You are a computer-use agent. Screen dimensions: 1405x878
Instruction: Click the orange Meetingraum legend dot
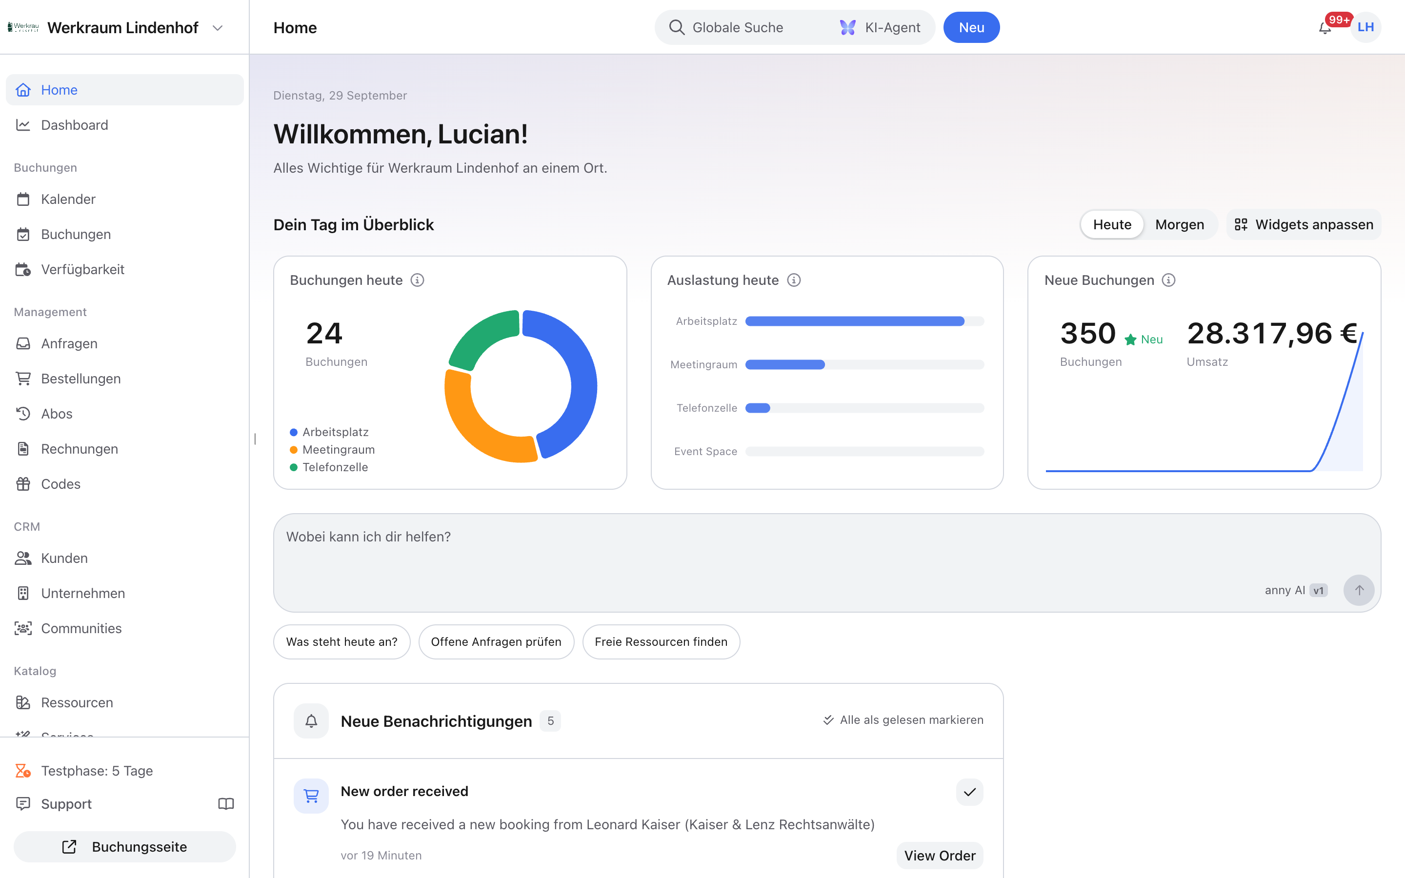(x=294, y=450)
